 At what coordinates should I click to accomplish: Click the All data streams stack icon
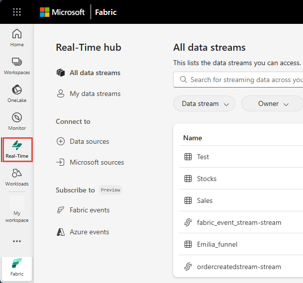[61, 73]
